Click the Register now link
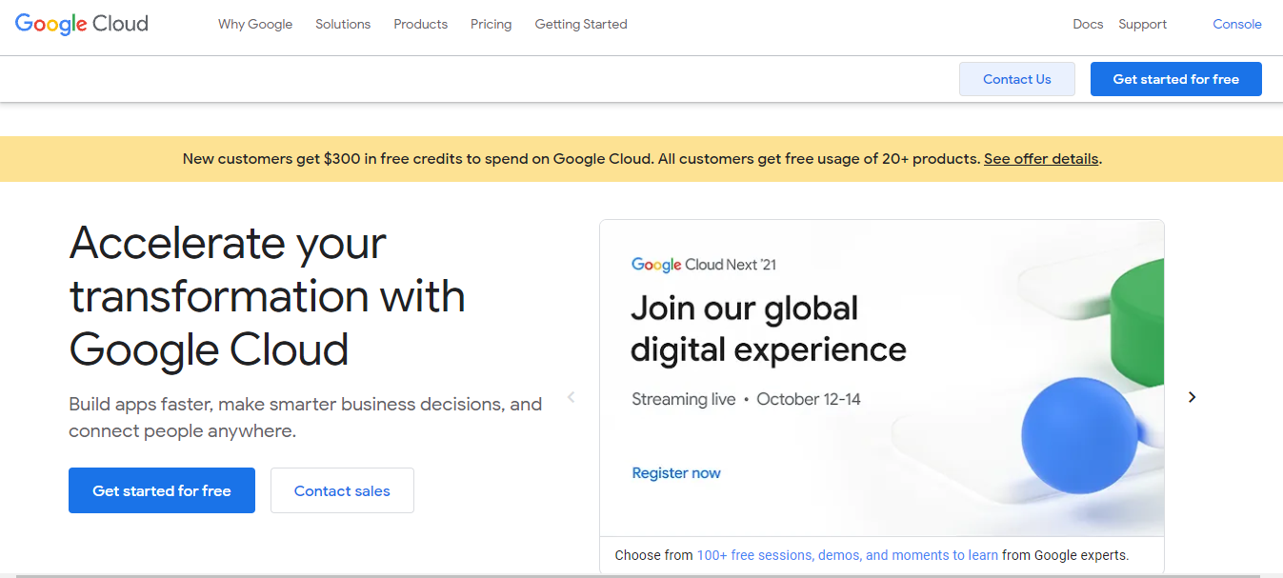 pos(676,473)
